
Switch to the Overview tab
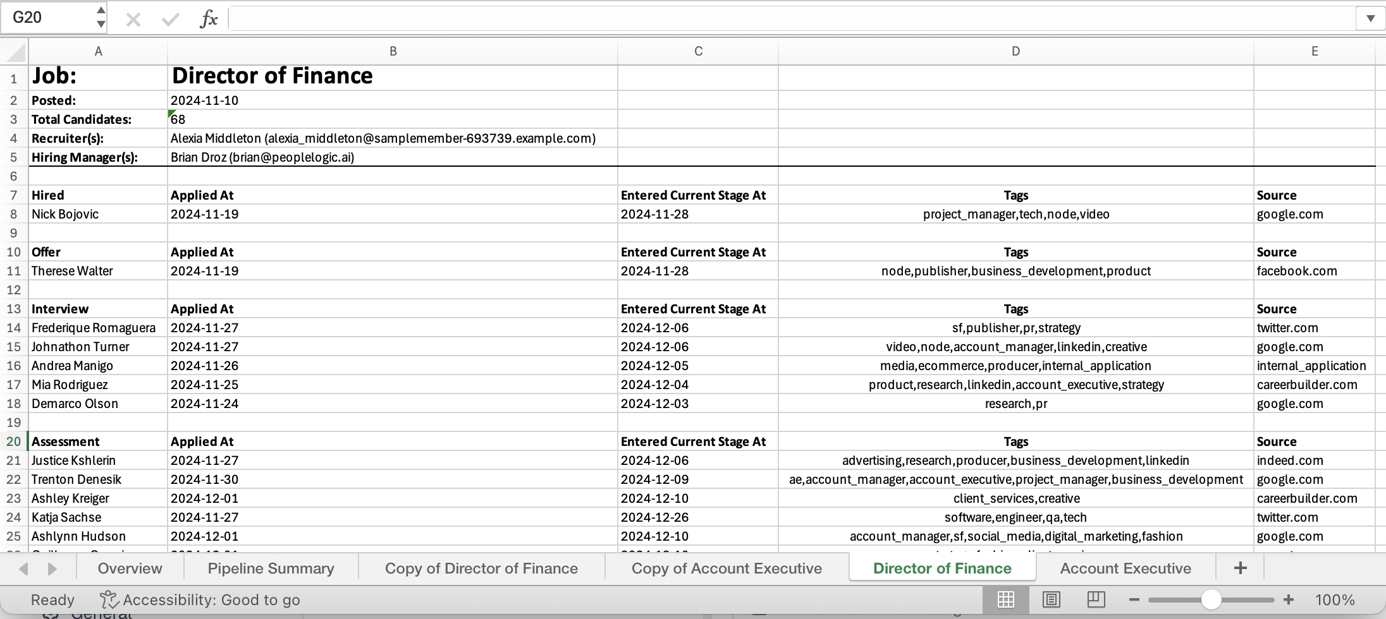pyautogui.click(x=130, y=568)
